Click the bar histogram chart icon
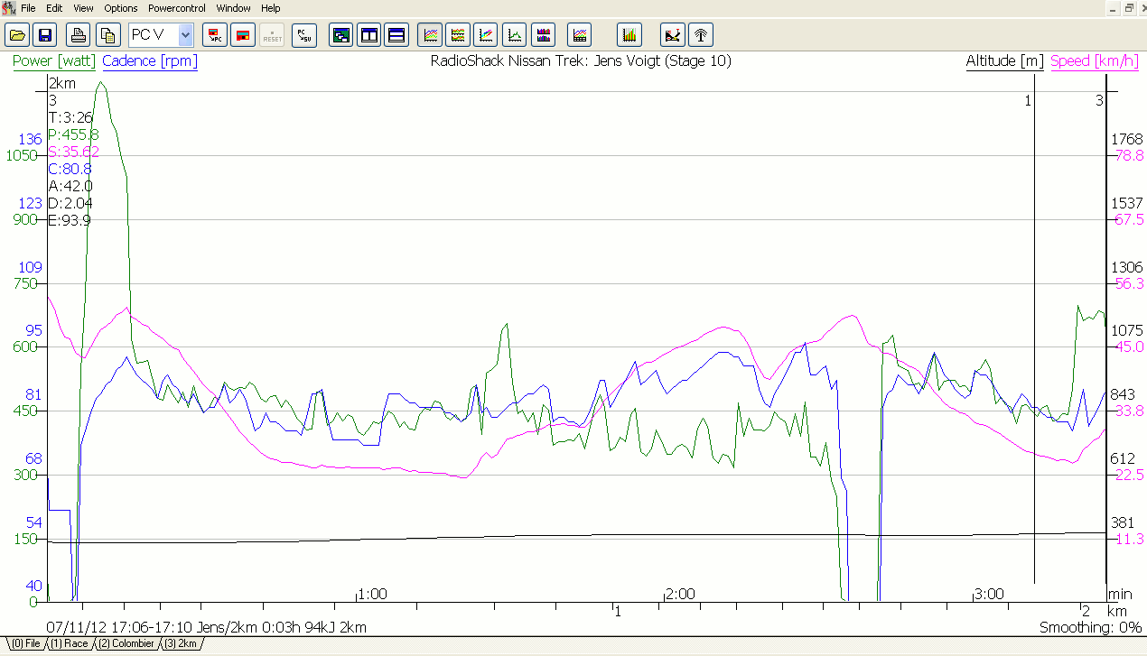Image resolution: width=1147 pixels, height=656 pixels. [629, 35]
